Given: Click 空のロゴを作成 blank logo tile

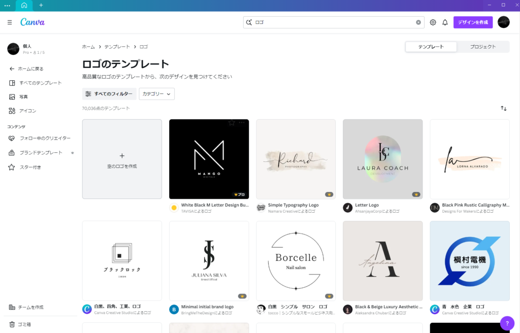Looking at the screenshot, I should (122, 159).
